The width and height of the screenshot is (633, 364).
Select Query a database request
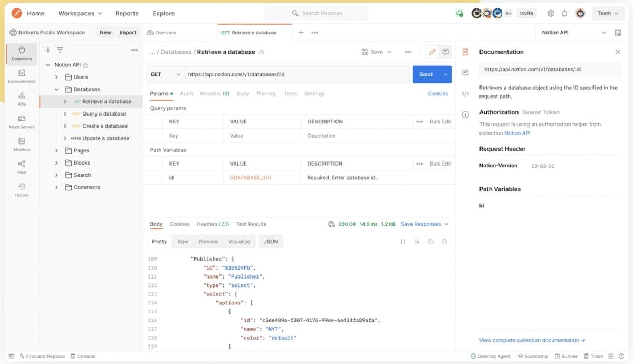104,114
